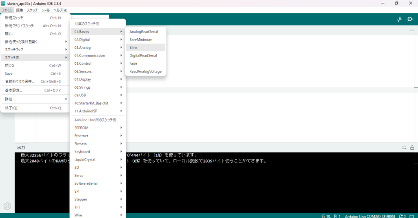The height and width of the screenshot is (218, 418).
Task: Choose 新規クラウドスケッチ menu entry
Action: pyautogui.click(x=35, y=26)
